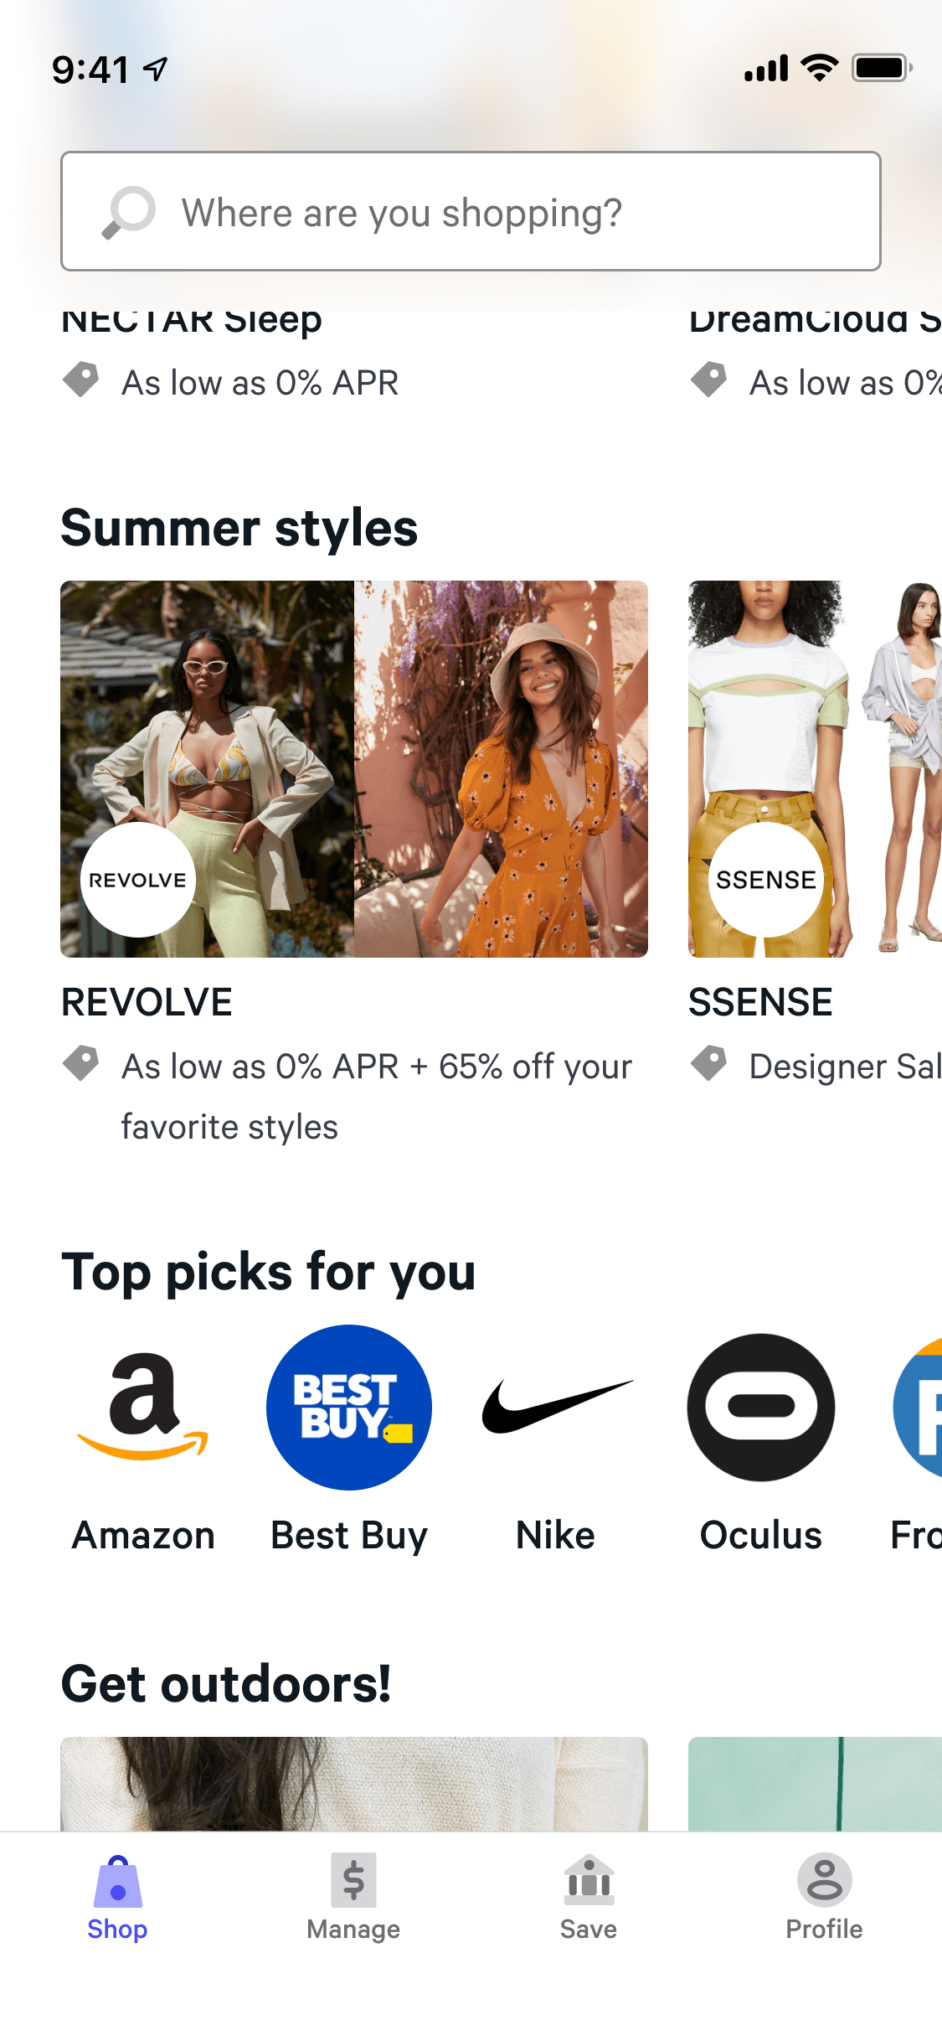Image resolution: width=942 pixels, height=2041 pixels.
Task: Switch to the Profile tab label
Action: 825,1929
